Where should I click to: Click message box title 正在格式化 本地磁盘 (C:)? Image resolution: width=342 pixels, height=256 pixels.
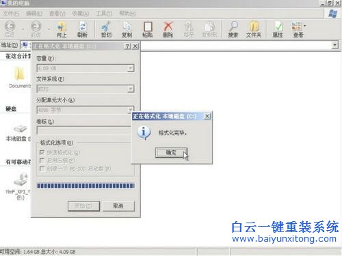pyautogui.click(x=165, y=117)
